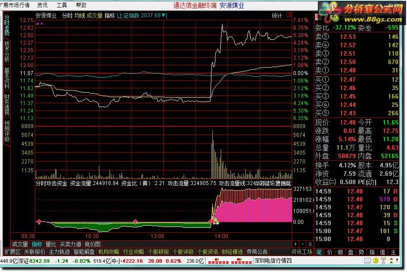Select the 价 tab in quote panel
Image resolution: width=407 pixels, height=272 pixels.
(330, 252)
